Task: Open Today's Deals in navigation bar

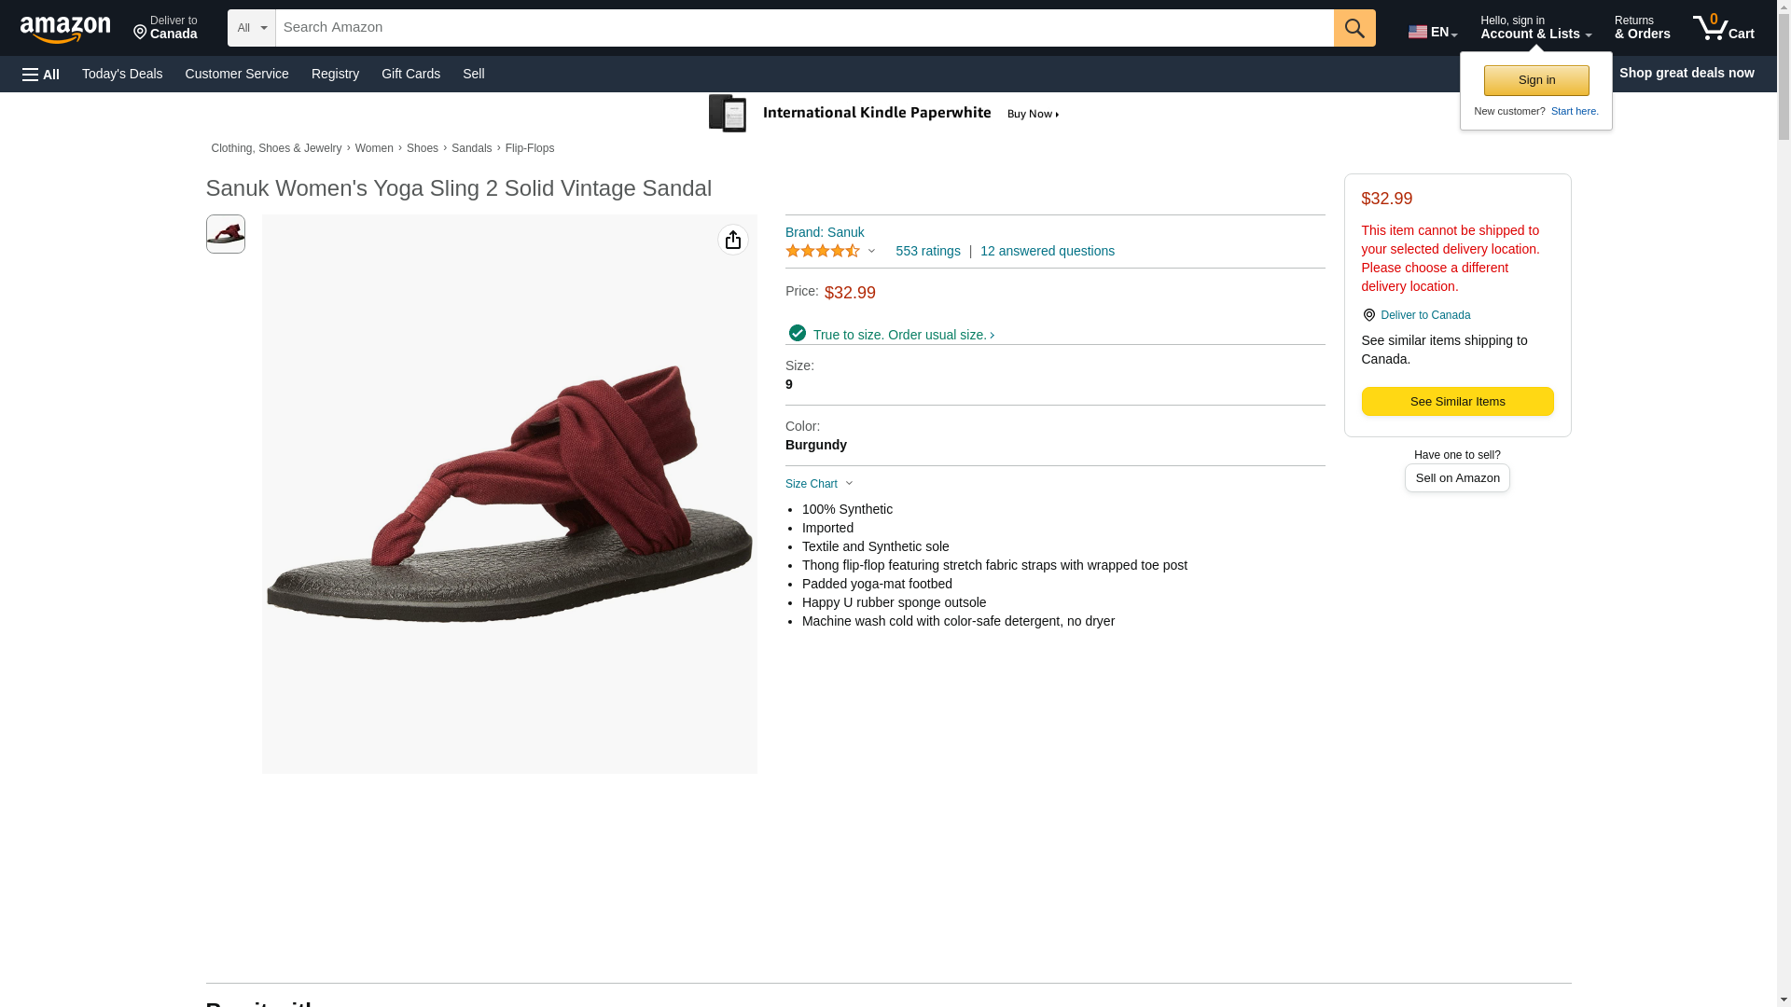Action: coord(122,74)
